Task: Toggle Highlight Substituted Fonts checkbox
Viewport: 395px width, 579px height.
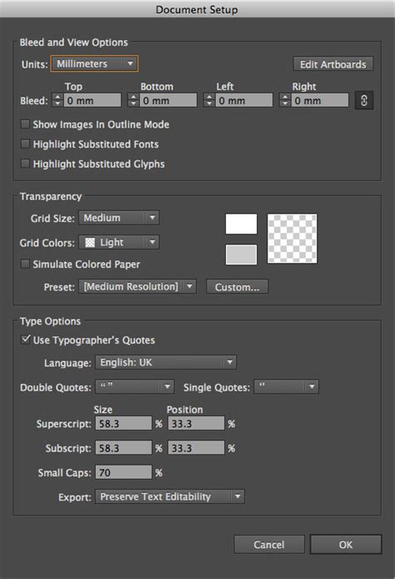Action: (25, 143)
